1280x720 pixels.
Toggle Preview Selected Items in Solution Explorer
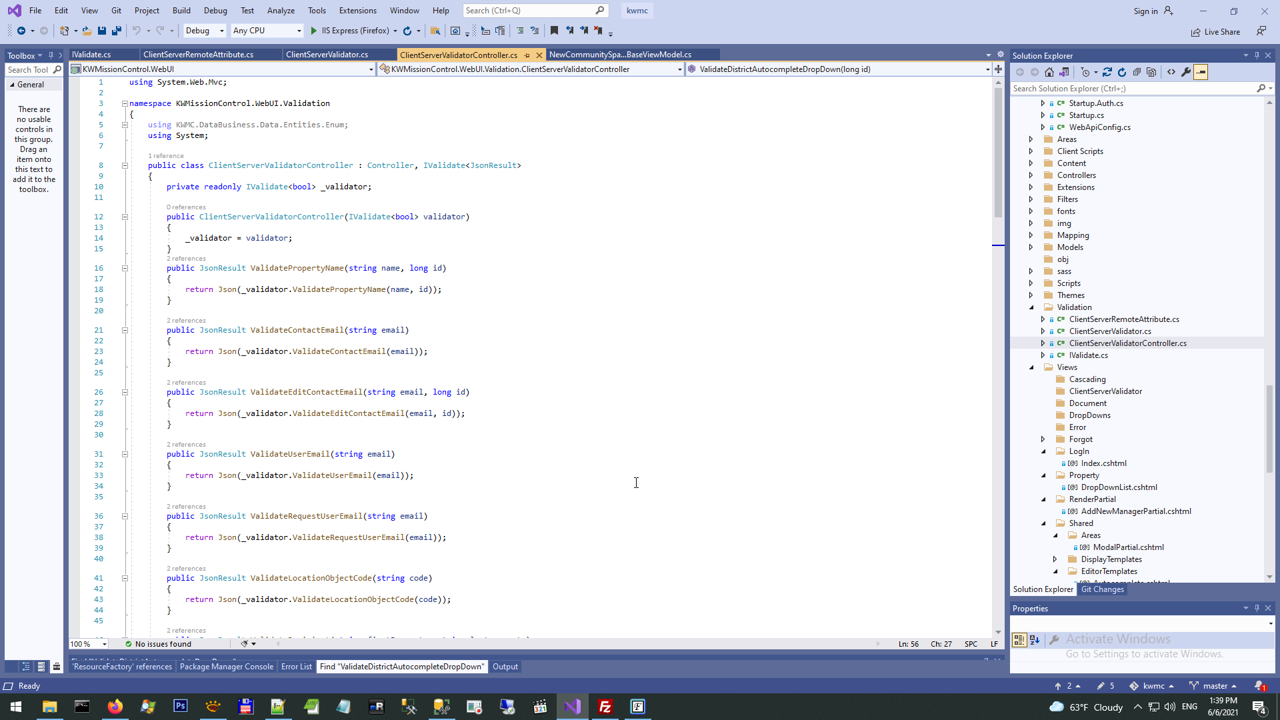tap(1201, 72)
